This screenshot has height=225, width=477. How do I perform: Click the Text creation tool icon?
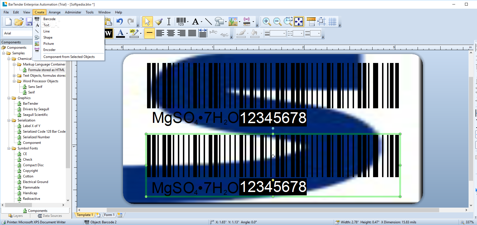(196, 22)
